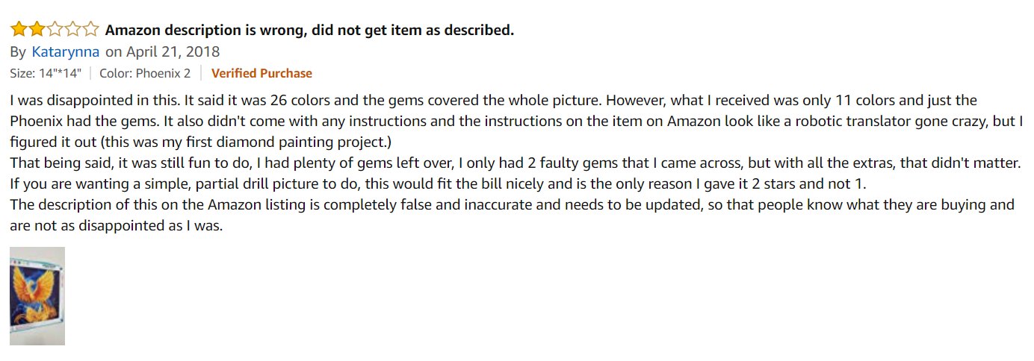Click the Color: Phoenix 2 attribute
Viewport: 1034px width, 361px height.
click(x=145, y=73)
